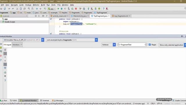Screen dimensions: 186x105
Task: Open the Build menu
Action: [x=43, y=5]
